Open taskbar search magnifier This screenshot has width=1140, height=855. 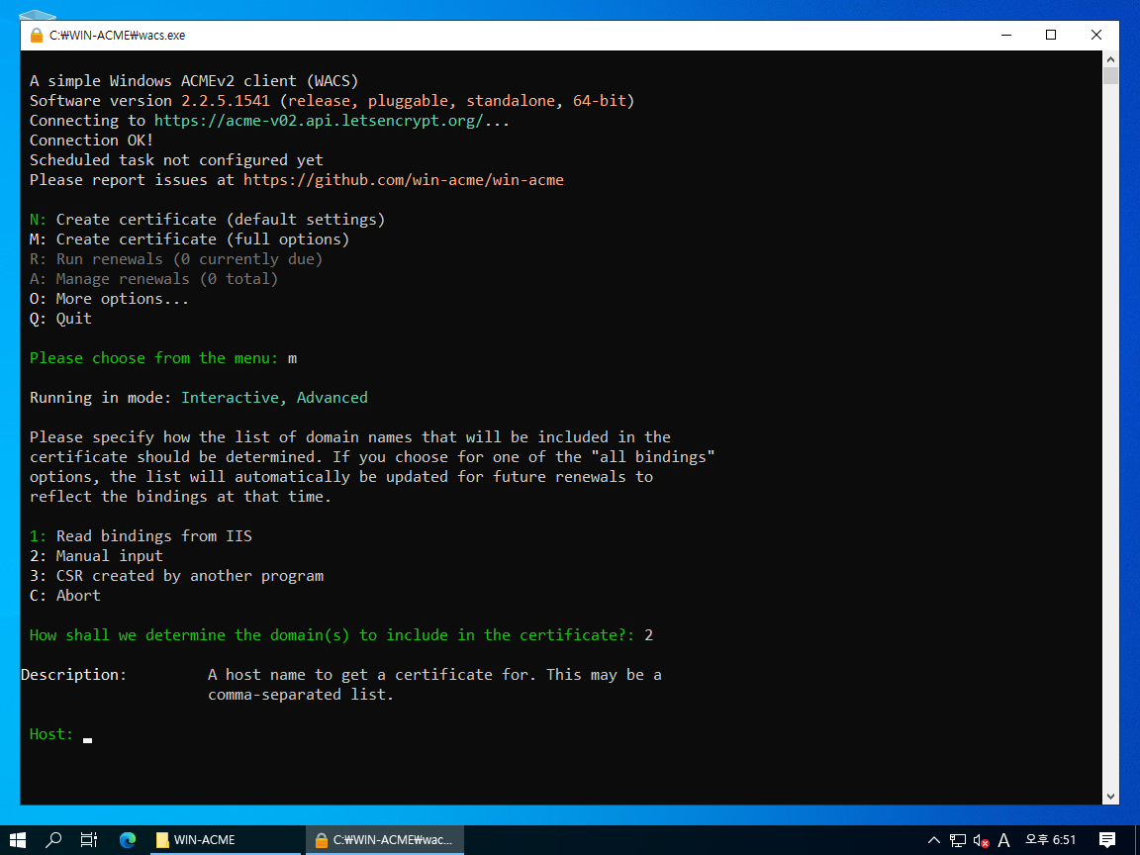point(53,840)
